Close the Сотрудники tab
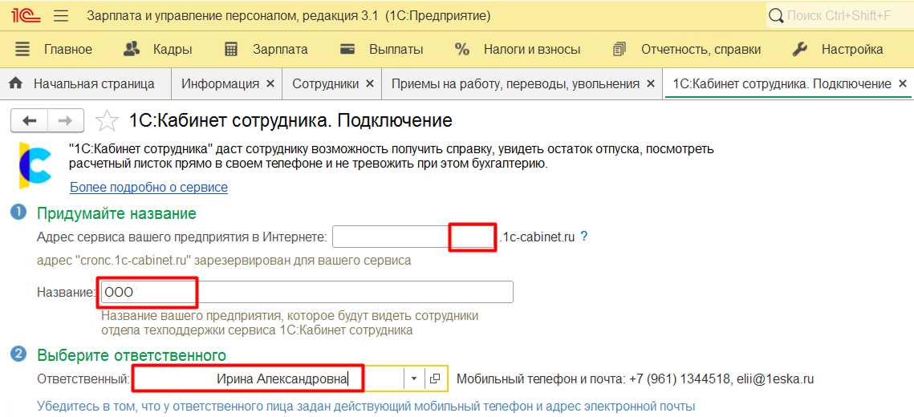Screen dimensions: 914x417 coord(369,83)
